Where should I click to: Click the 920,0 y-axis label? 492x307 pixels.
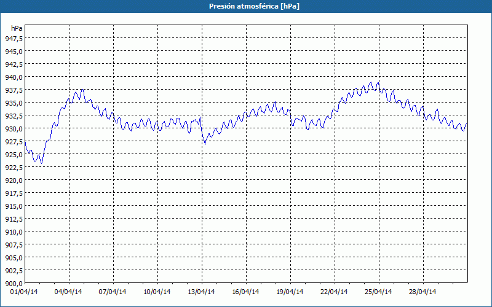coord(14,180)
